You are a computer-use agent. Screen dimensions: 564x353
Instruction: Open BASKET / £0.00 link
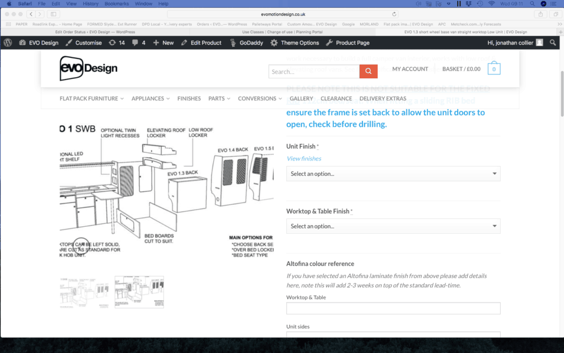point(461,69)
